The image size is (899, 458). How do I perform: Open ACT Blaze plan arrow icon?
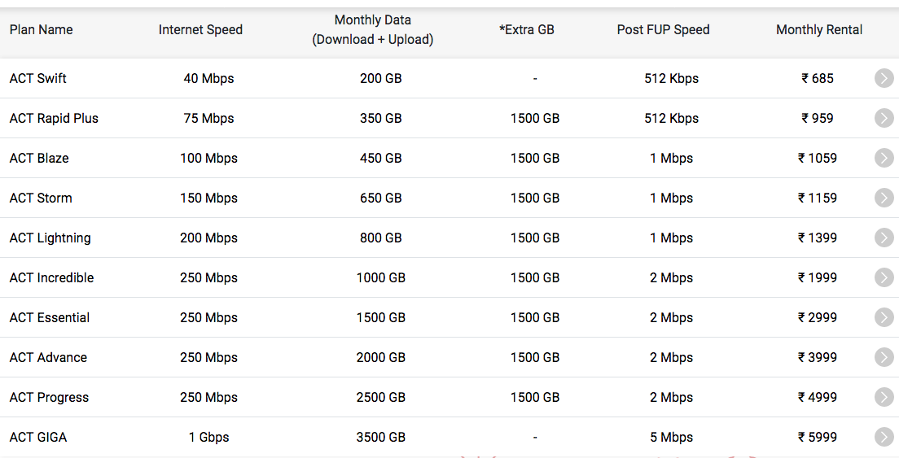(884, 158)
